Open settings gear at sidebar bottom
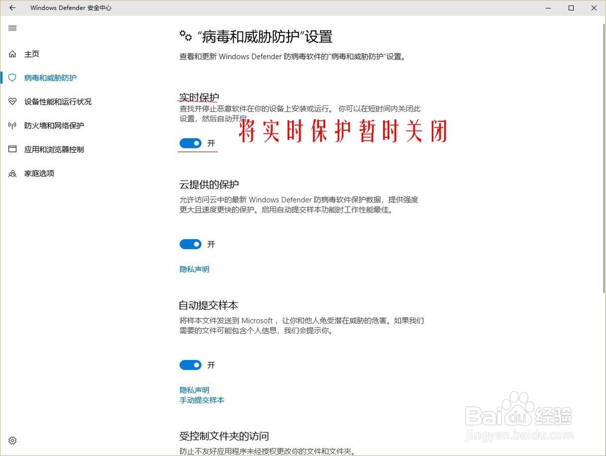The width and height of the screenshot is (606, 456). click(x=12, y=440)
